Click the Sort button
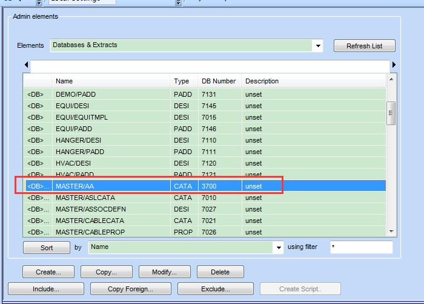This screenshot has height=304, width=424. click(x=47, y=247)
